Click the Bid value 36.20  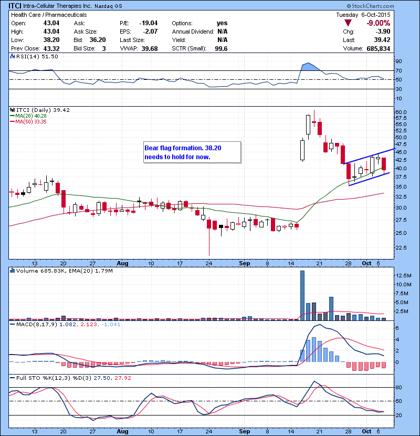(98, 40)
